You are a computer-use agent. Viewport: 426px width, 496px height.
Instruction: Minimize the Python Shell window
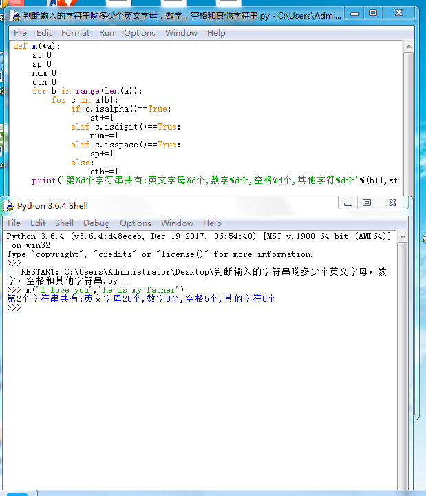point(348,203)
